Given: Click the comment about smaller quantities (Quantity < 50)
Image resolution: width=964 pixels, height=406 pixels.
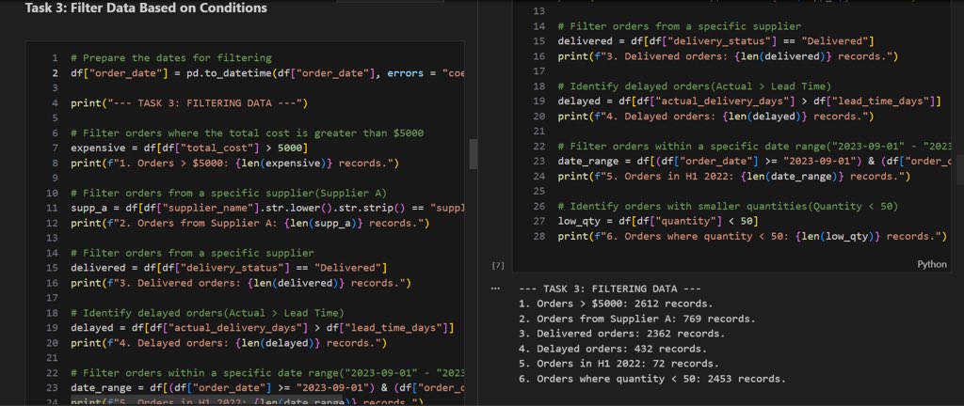Looking at the screenshot, I should click(x=728, y=206).
